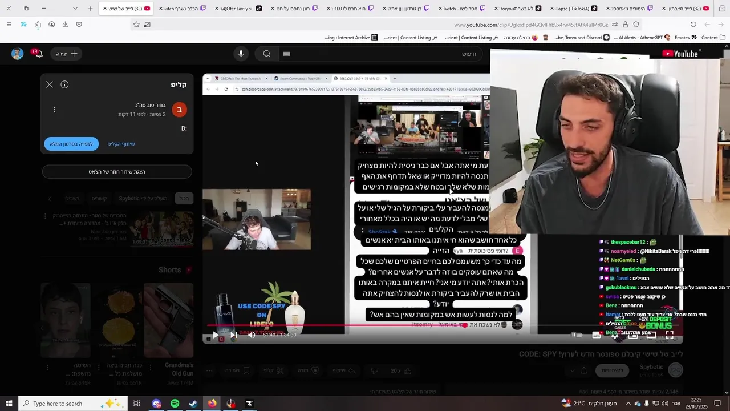The image size is (730, 411).
Task: Close the clip panel with X
Action: (x=50, y=84)
